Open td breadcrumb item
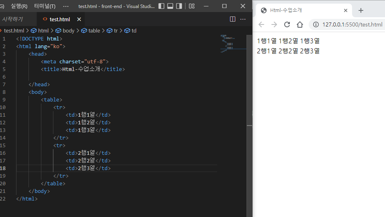 134,30
